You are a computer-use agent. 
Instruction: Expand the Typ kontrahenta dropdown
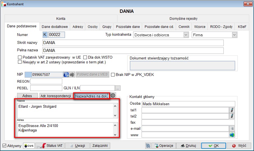pos(186,35)
